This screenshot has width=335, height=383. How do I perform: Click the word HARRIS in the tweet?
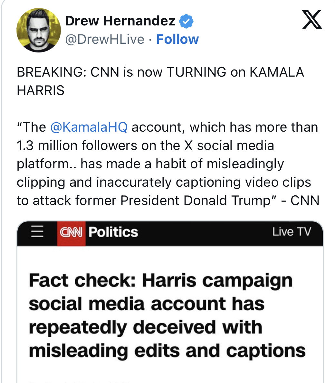pyautogui.click(x=41, y=90)
